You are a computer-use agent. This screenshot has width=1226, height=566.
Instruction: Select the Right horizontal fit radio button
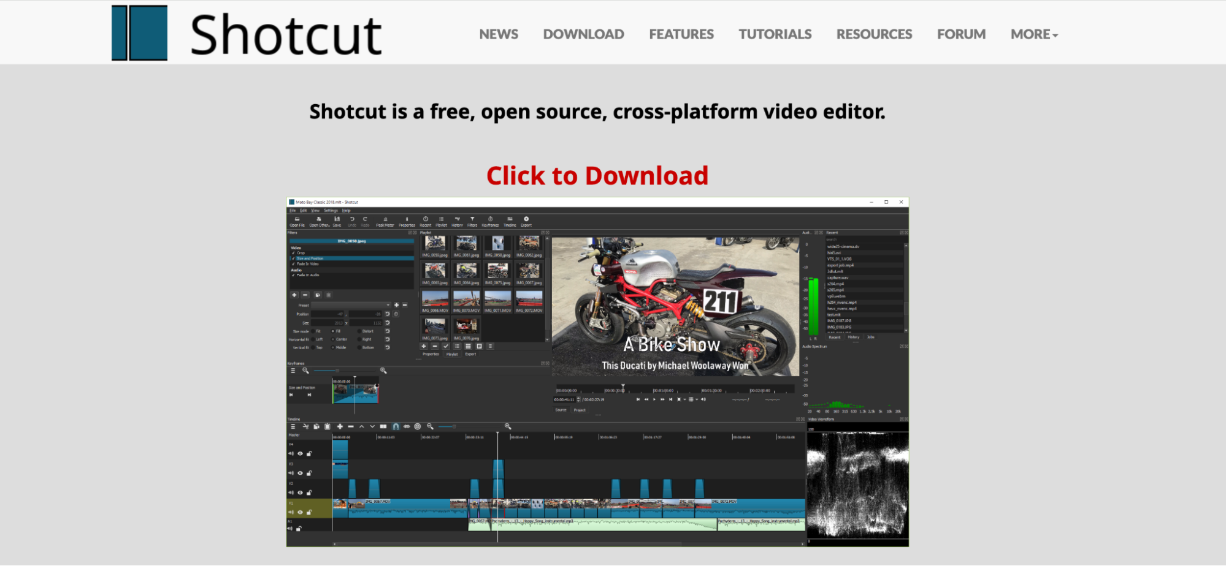tap(359, 339)
